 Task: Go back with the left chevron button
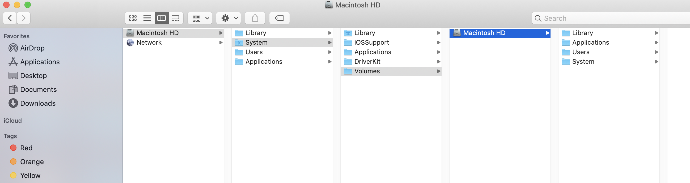[10, 18]
